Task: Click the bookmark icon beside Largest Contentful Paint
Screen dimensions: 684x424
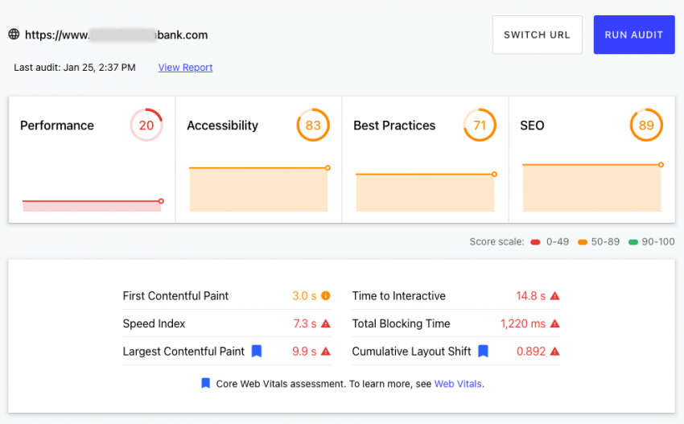Action: (x=257, y=351)
